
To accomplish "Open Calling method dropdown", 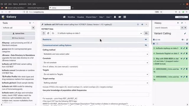I will pos(96,54).
